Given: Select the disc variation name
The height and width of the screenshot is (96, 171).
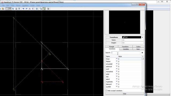Looking at the screenshot, I should [107, 77].
